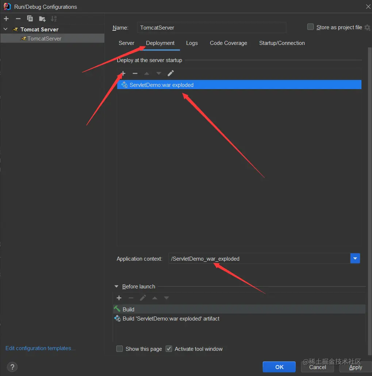
Task: Confirm with the OK button
Action: pyautogui.click(x=279, y=367)
